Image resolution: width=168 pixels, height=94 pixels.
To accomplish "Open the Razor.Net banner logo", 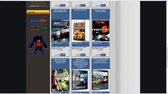I will click(38, 20).
